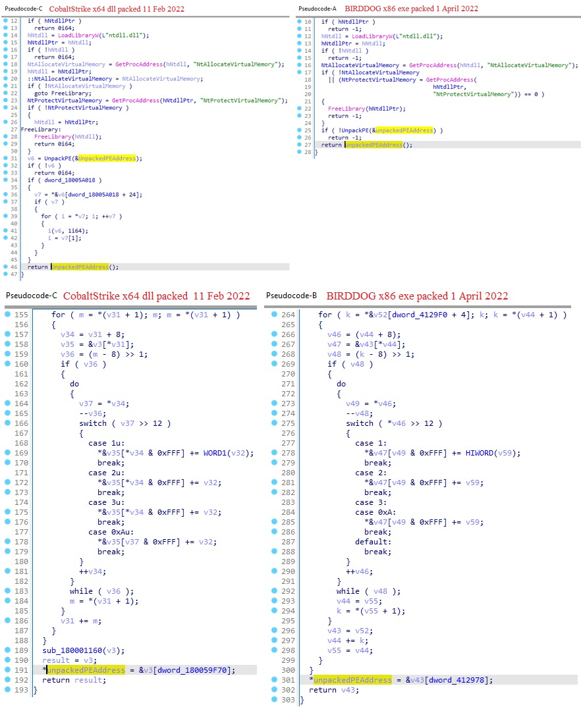Click line number 180 in CobaltStrike gutter
Image resolution: width=581 pixels, height=707 pixels.
[x=21, y=562]
